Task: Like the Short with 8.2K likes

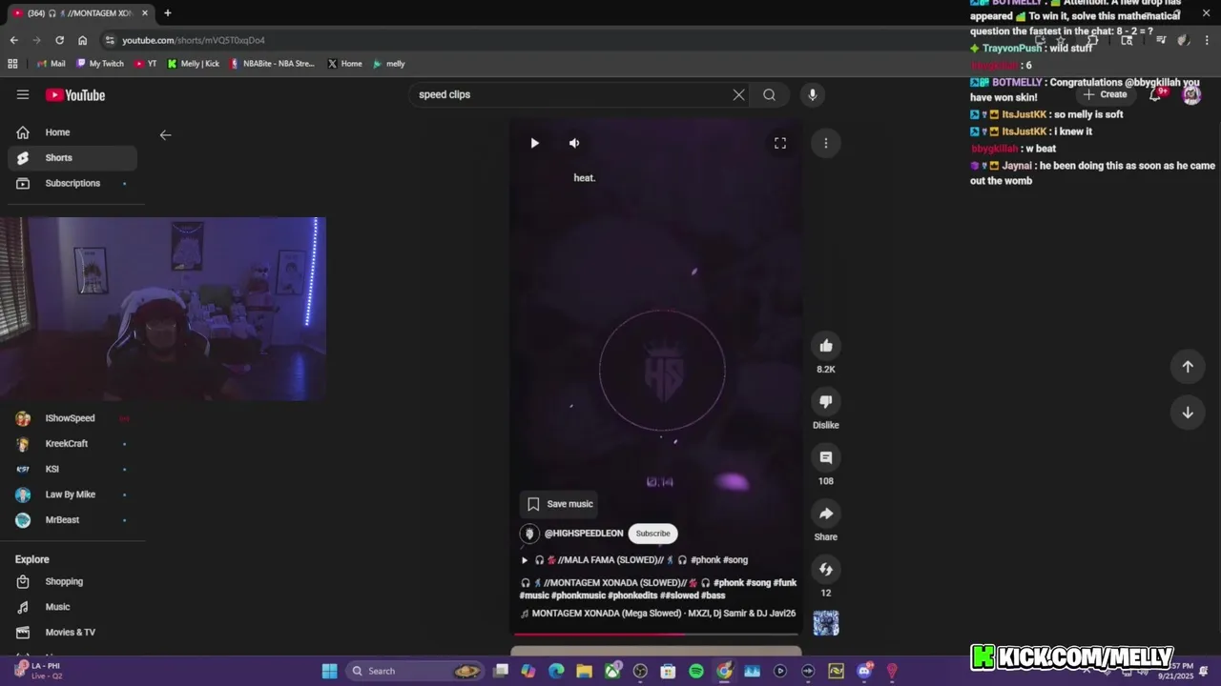Action: (826, 346)
